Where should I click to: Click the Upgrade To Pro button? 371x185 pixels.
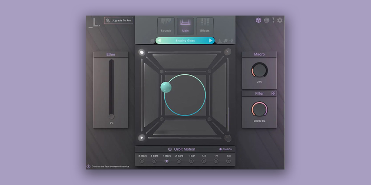click(x=118, y=21)
